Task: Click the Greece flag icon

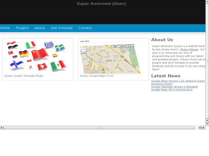Action: coord(49,45)
